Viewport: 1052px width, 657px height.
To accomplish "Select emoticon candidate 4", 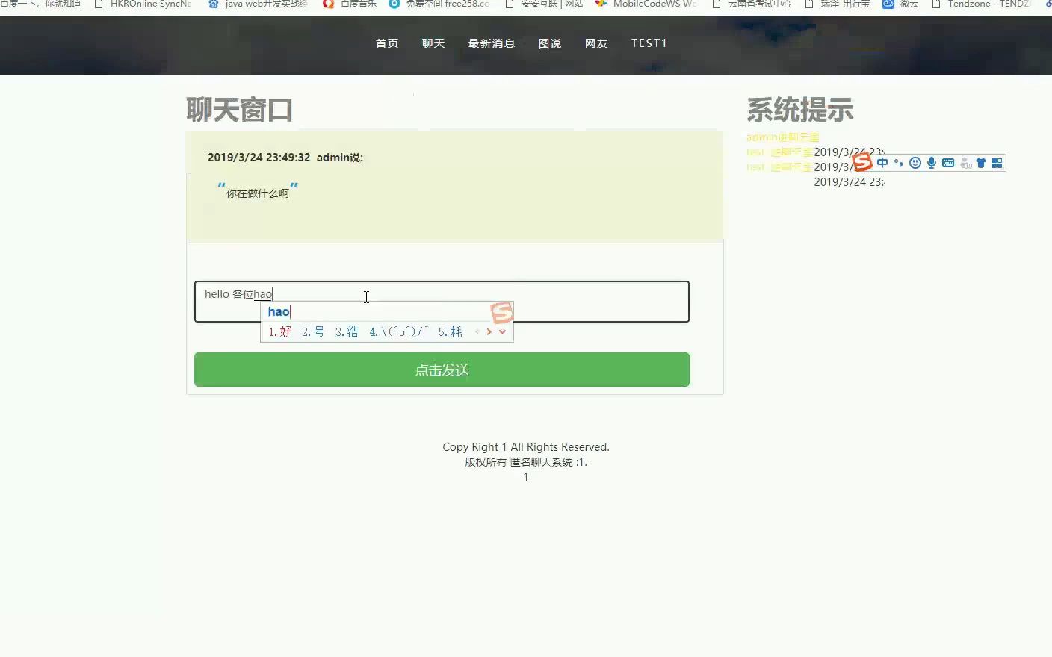I will click(399, 331).
